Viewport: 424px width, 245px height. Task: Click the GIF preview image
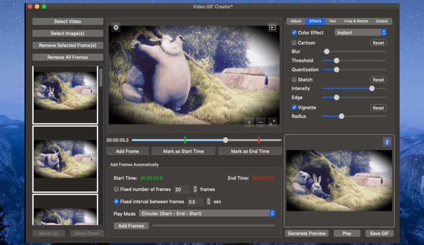click(339, 181)
